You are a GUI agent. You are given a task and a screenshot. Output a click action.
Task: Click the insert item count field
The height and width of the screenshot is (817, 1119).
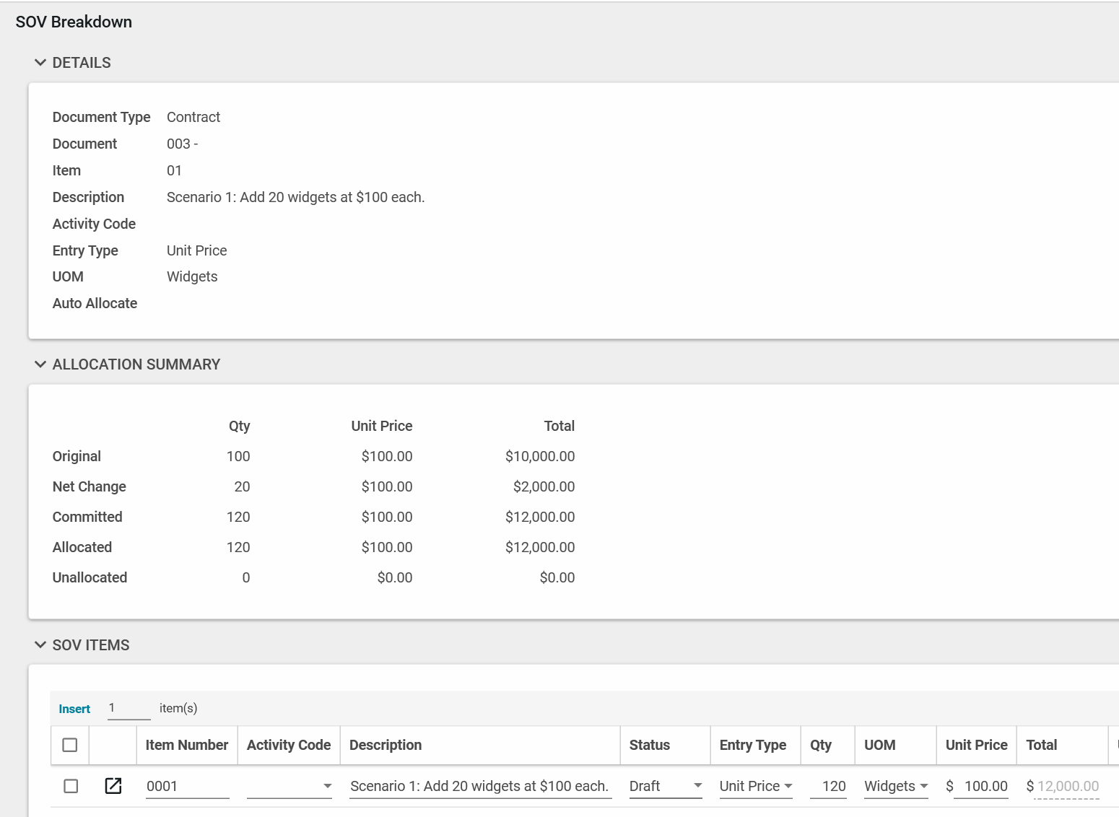tap(129, 708)
